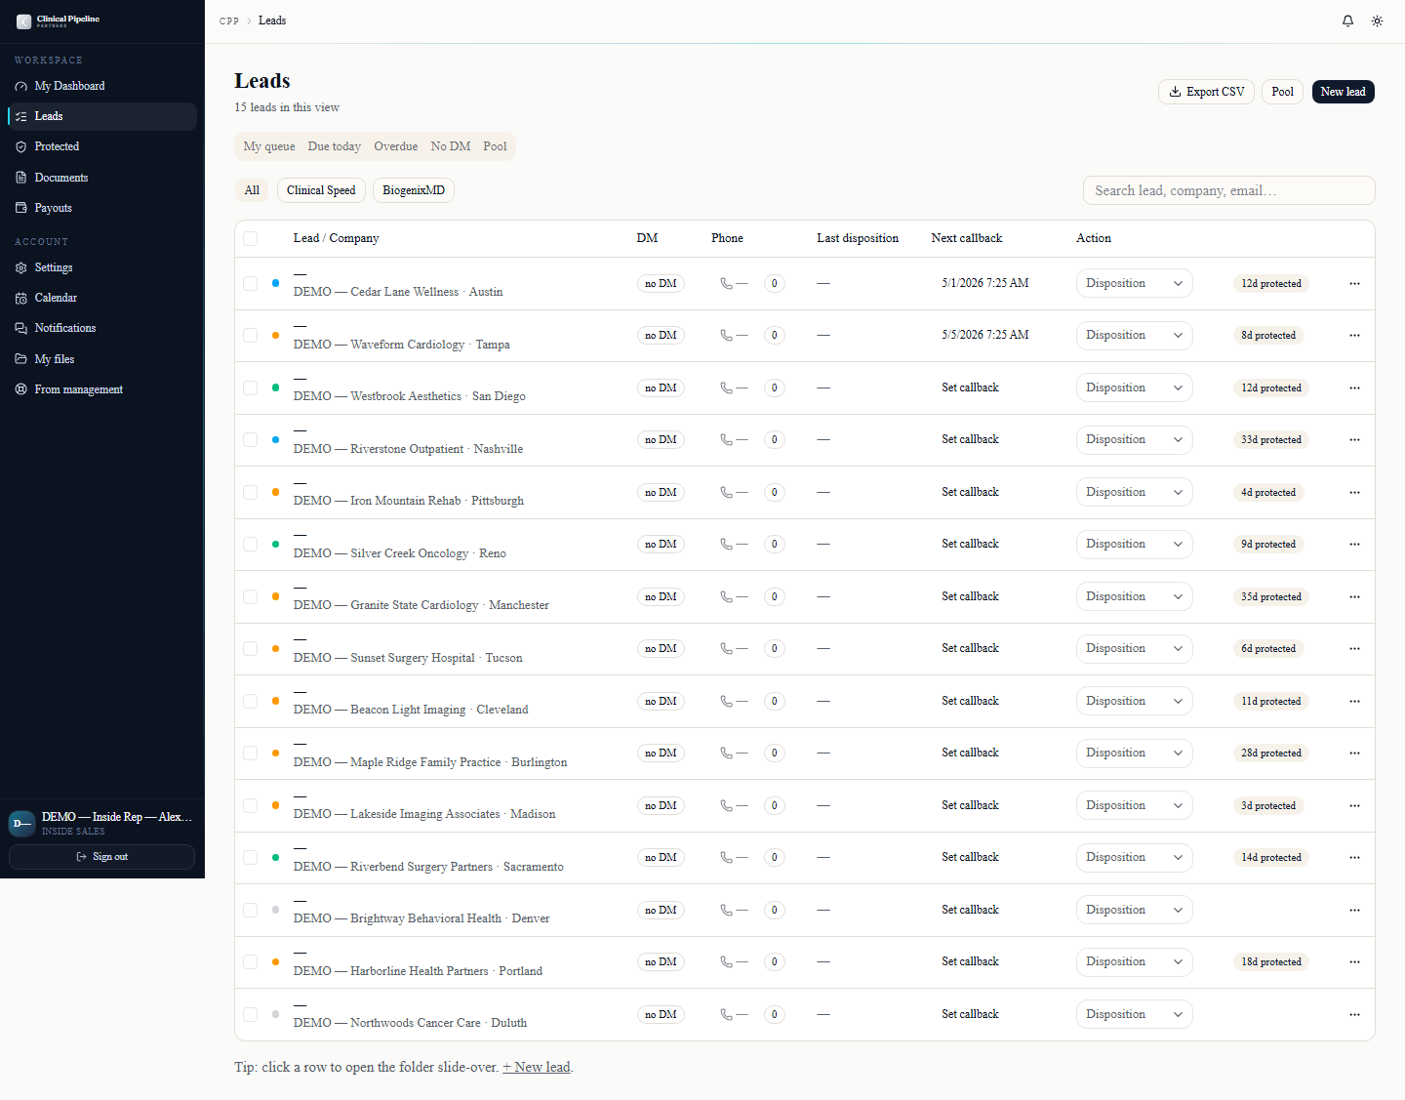1405x1100 pixels.
Task: Open more options for Cedar Lane Wellness
Action: (1354, 283)
